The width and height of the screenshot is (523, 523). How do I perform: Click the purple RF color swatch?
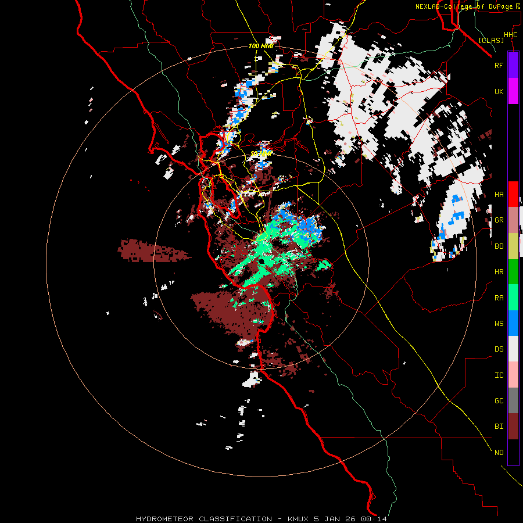click(513, 65)
